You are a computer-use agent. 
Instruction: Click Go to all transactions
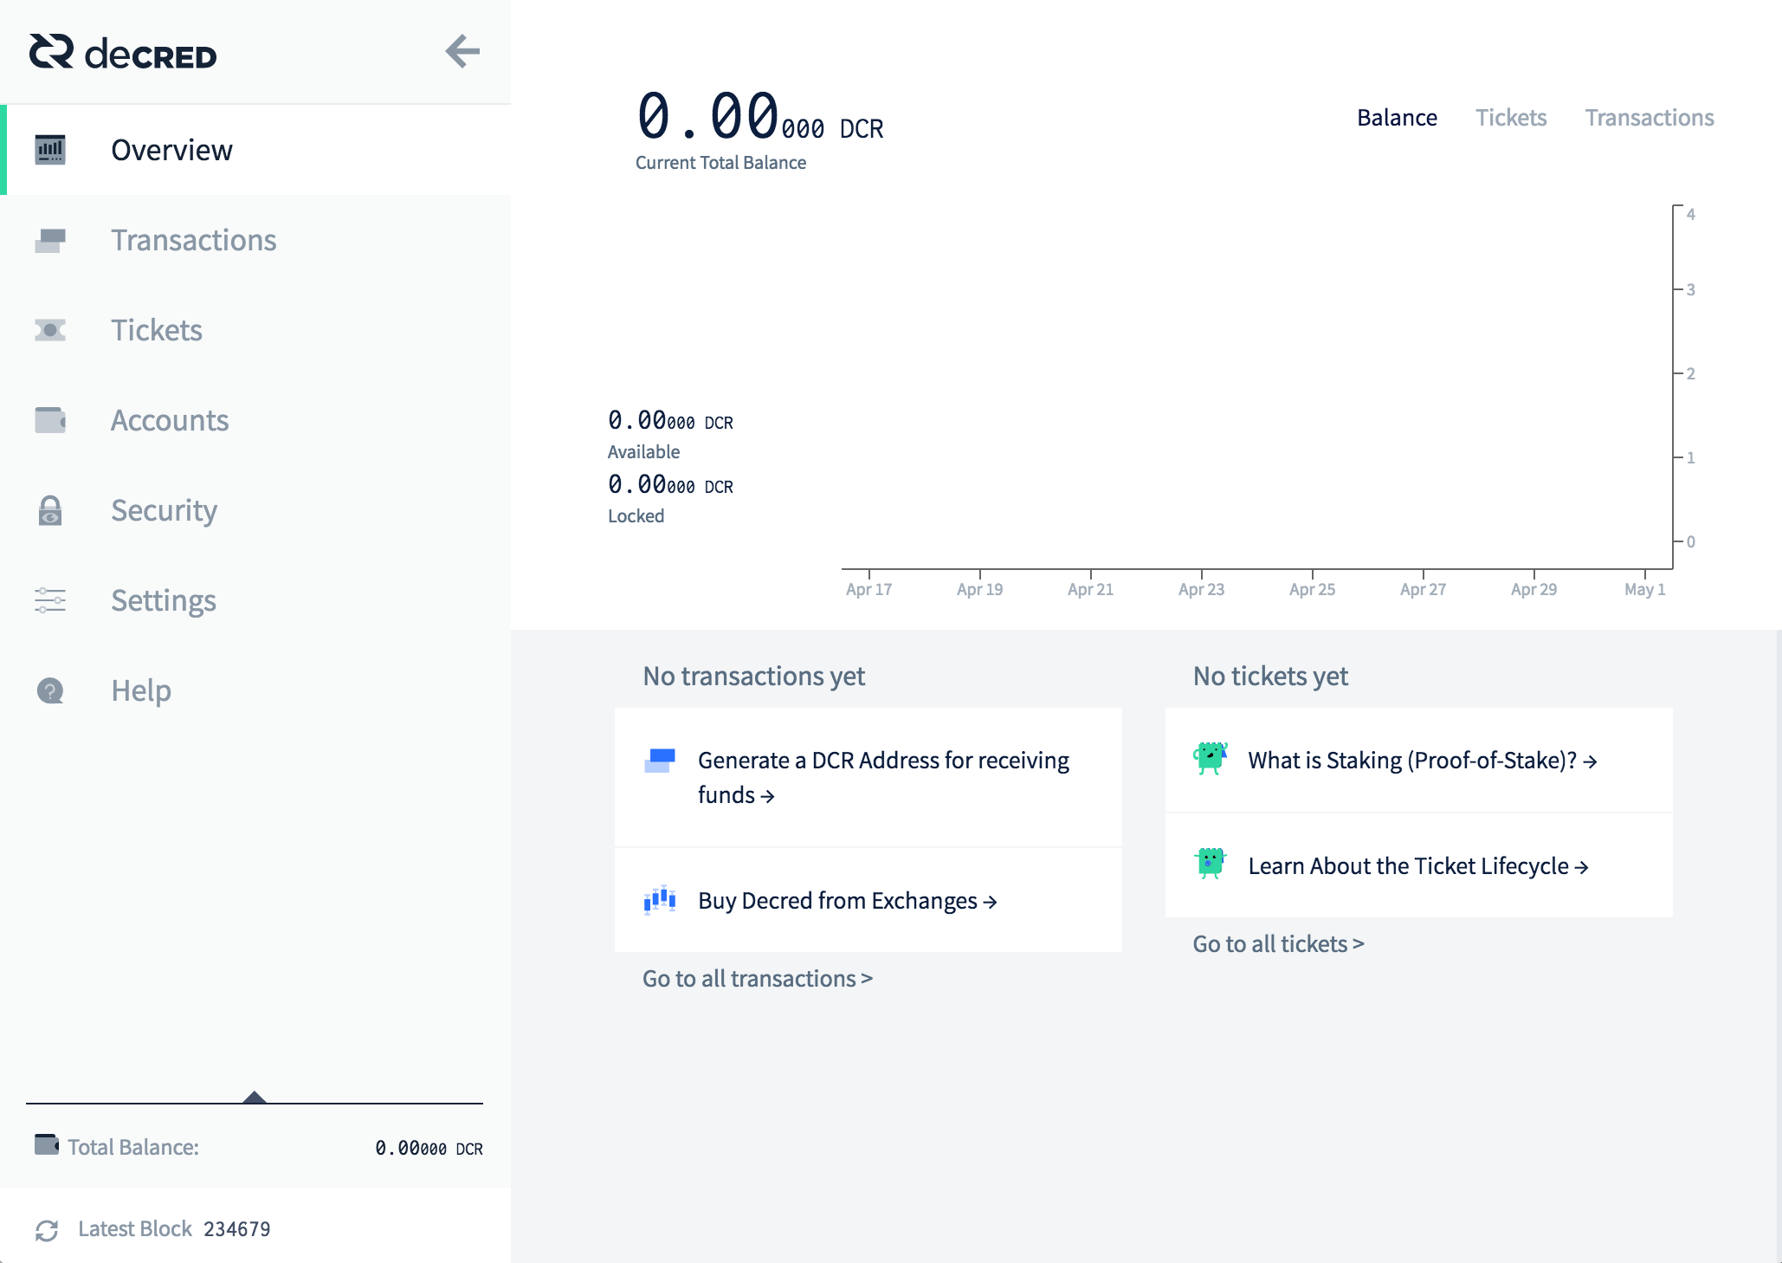[x=758, y=978]
